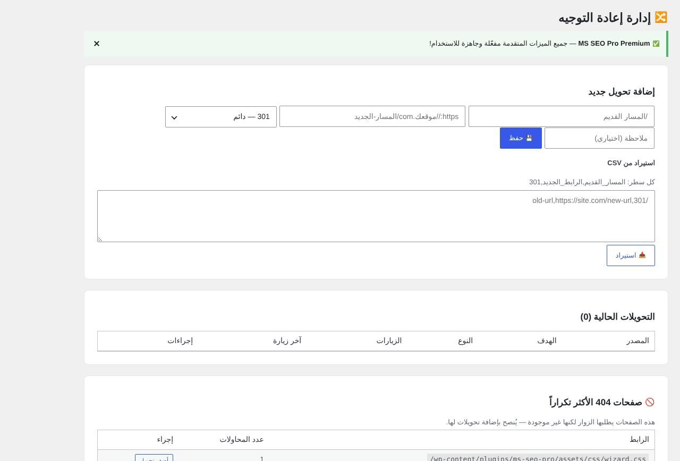Click the green checkmark icon in the notice

pyautogui.click(x=656, y=44)
